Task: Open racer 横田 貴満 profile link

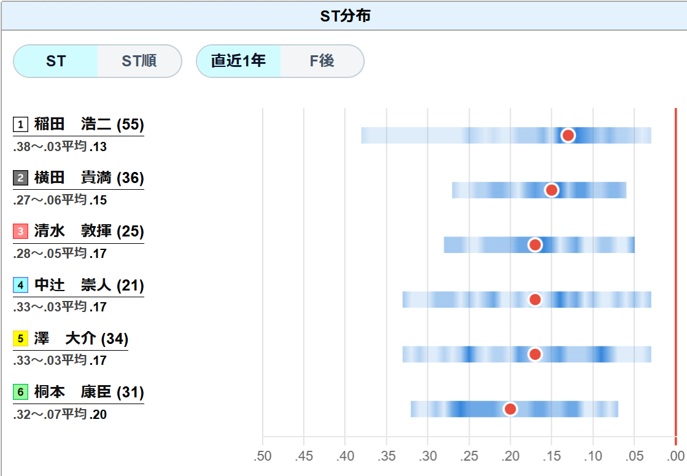Action: pyautogui.click(x=89, y=178)
